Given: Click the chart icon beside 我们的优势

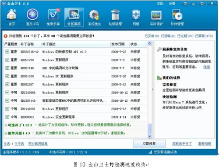Looking at the screenshot, I should 159,78.
